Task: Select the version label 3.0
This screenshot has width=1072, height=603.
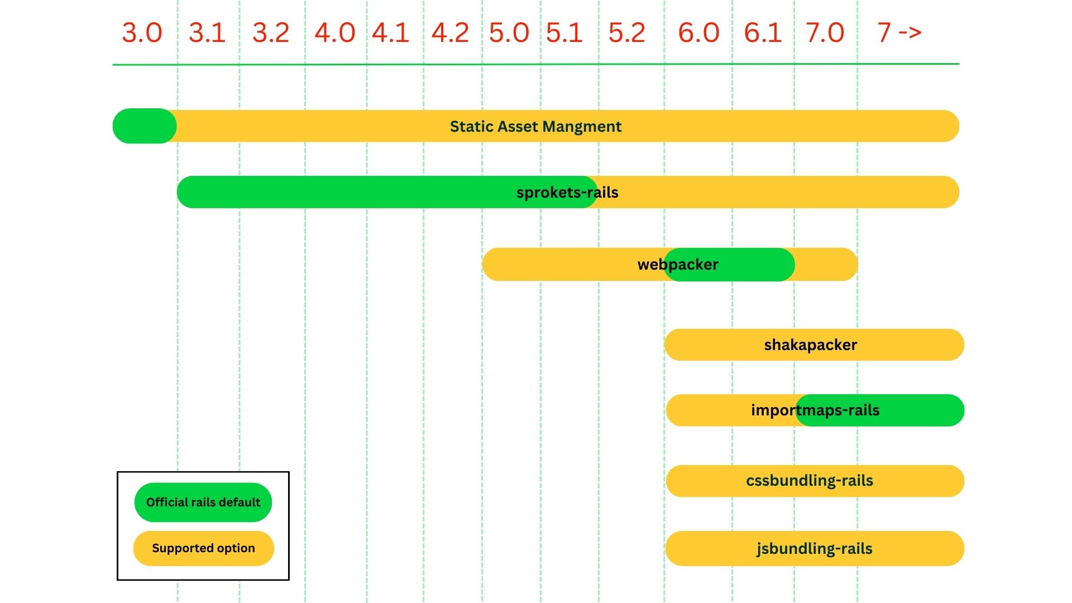Action: point(142,32)
